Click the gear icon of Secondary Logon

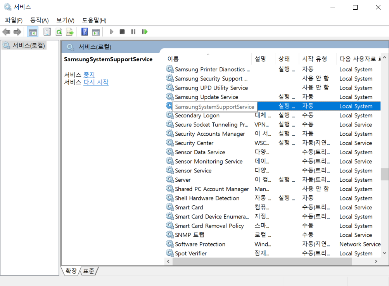point(170,115)
